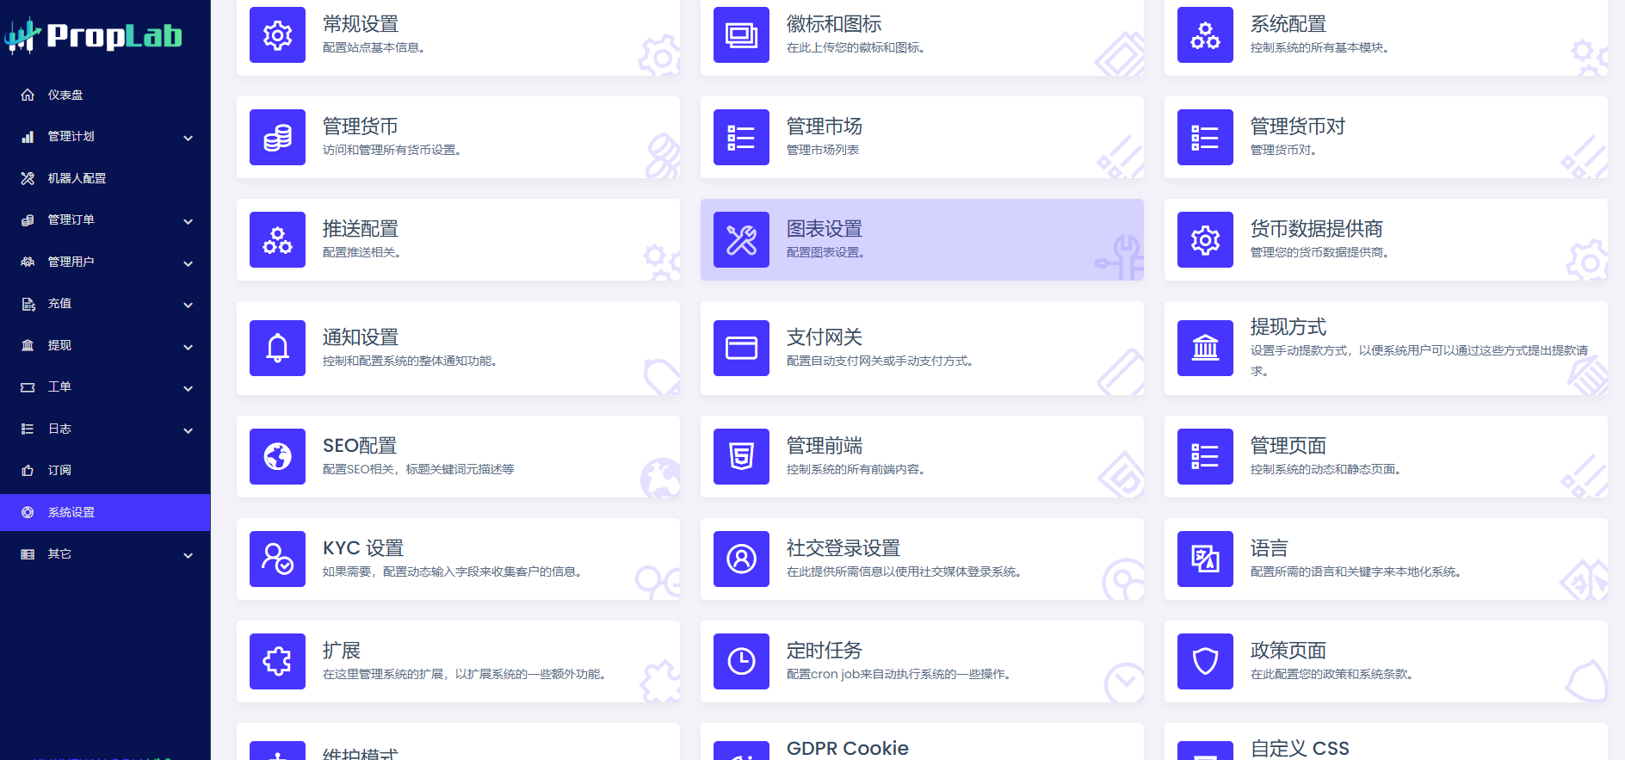This screenshot has height=760, width=1625.
Task: Click the bank building icon for 提现方式
Action: (1205, 349)
